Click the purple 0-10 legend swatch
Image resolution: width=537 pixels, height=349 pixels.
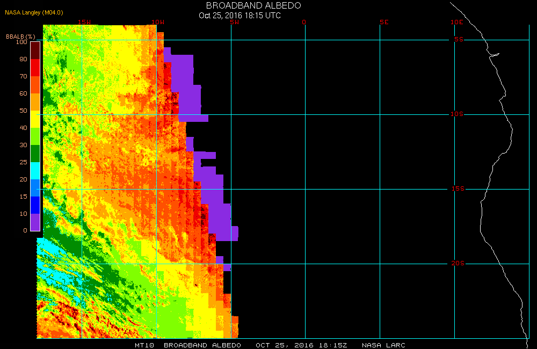tap(35, 222)
